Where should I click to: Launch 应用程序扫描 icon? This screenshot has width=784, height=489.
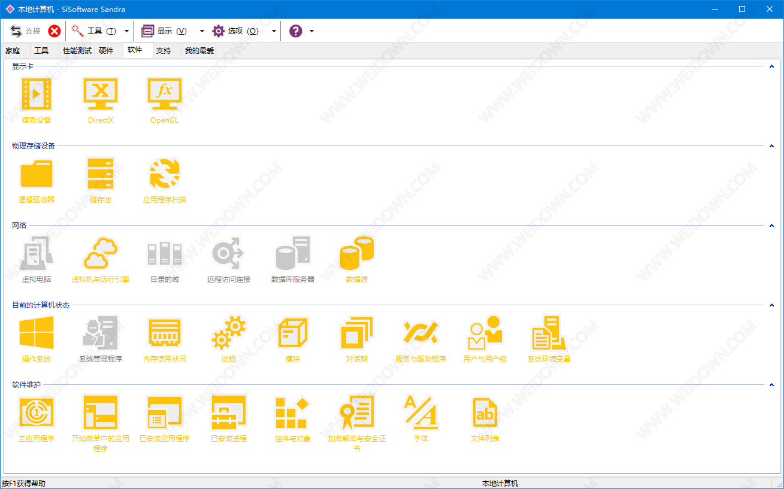[165, 174]
